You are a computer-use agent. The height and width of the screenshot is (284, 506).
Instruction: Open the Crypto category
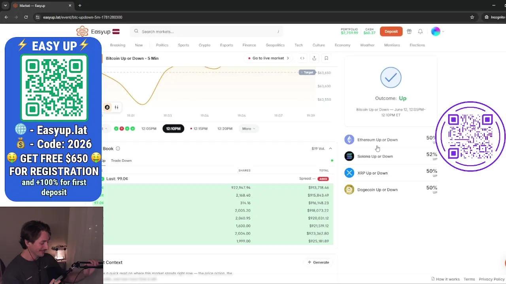pos(204,45)
